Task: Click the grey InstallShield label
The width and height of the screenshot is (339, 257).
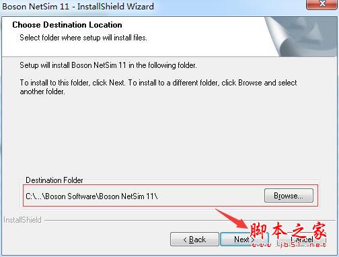Action: pos(22,220)
